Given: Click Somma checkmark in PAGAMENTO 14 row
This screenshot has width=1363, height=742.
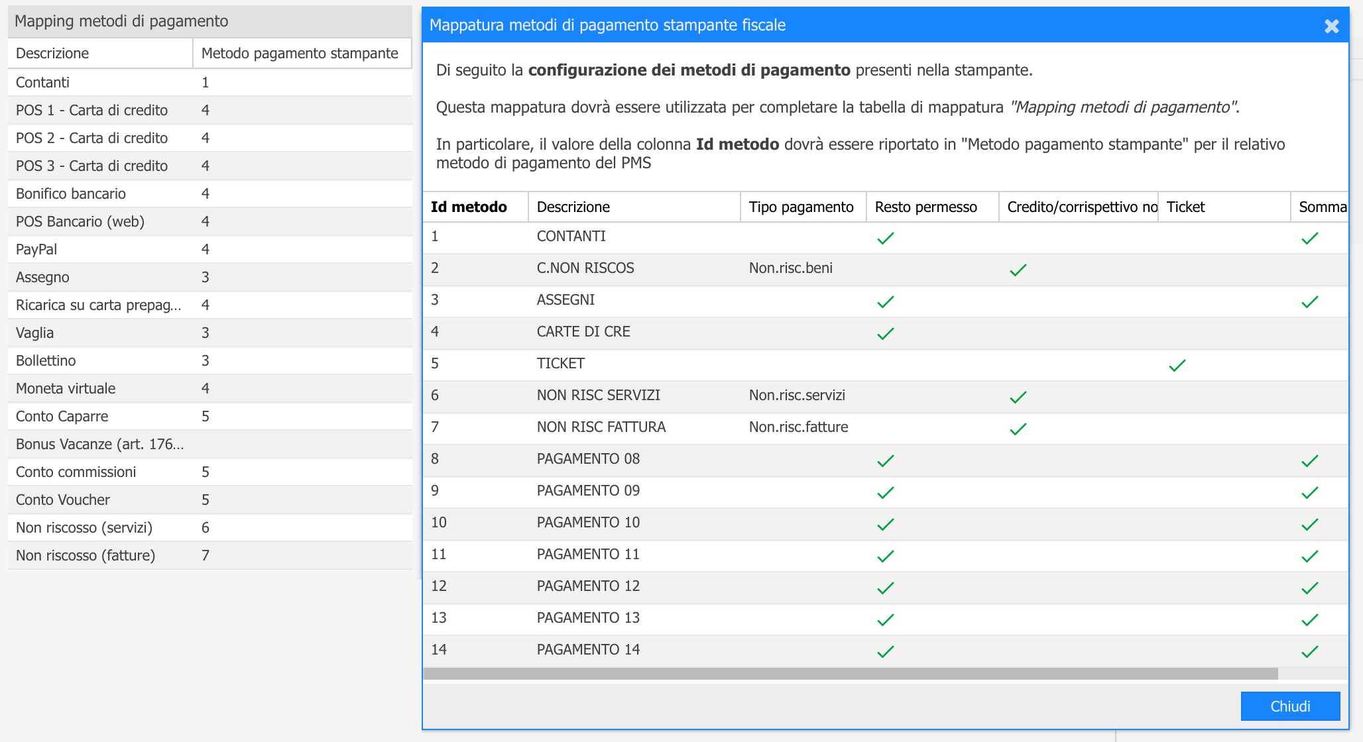Looking at the screenshot, I should pyautogui.click(x=1309, y=651).
